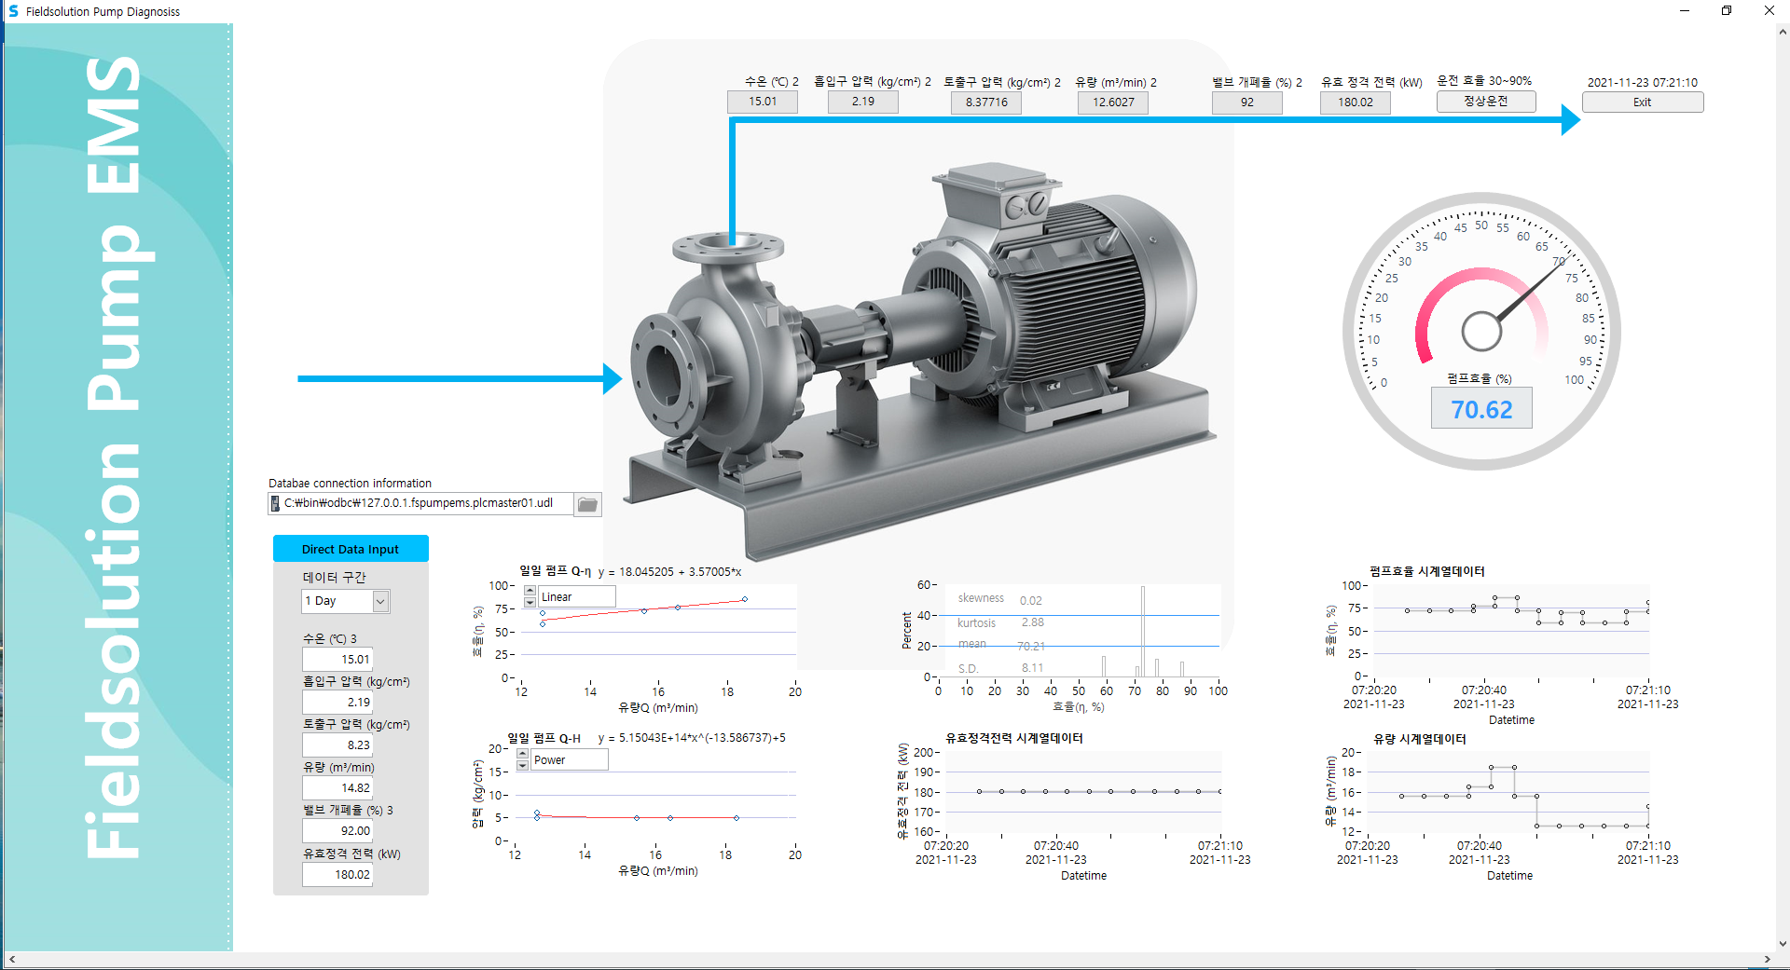The height and width of the screenshot is (970, 1790).
Task: Click water temperature input showing 15.01 in left panel
Action: 337,659
